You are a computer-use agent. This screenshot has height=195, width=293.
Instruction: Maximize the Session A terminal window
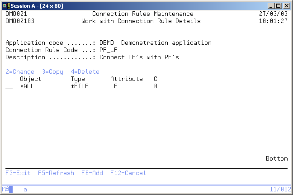tap(279, 5)
